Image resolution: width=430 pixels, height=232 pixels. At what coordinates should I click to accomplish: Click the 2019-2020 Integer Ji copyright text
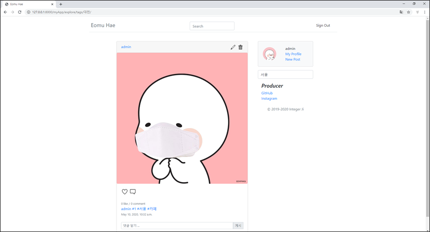click(285, 109)
